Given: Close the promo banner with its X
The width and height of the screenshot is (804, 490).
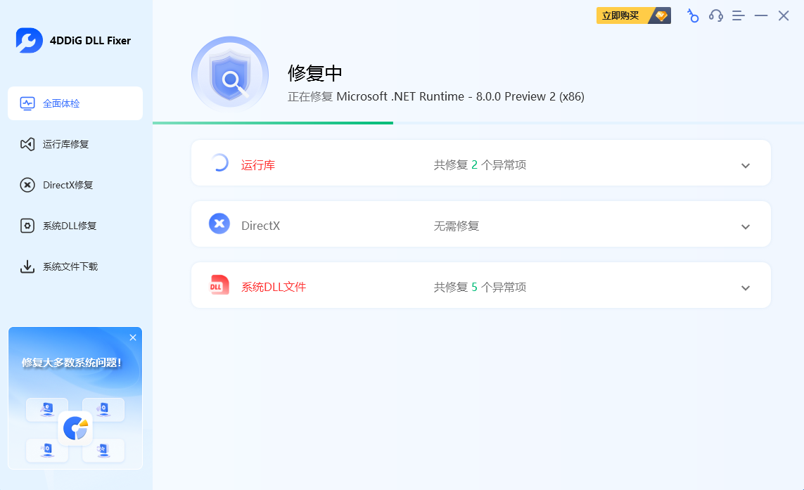Looking at the screenshot, I should [133, 337].
